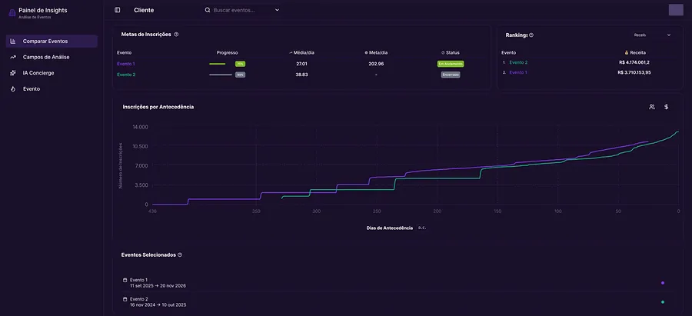Screen dimensions: 692x316
Task: Click Evento 2 in Metas de Inscrições table
Action: [126, 75]
